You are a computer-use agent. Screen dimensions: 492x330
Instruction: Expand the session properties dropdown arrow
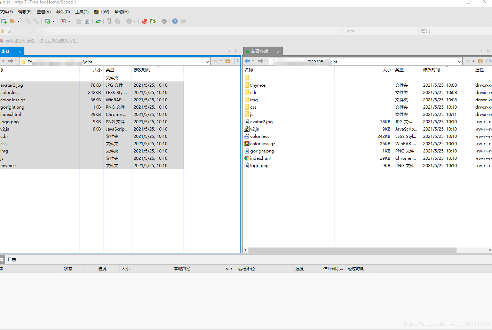[53, 22]
